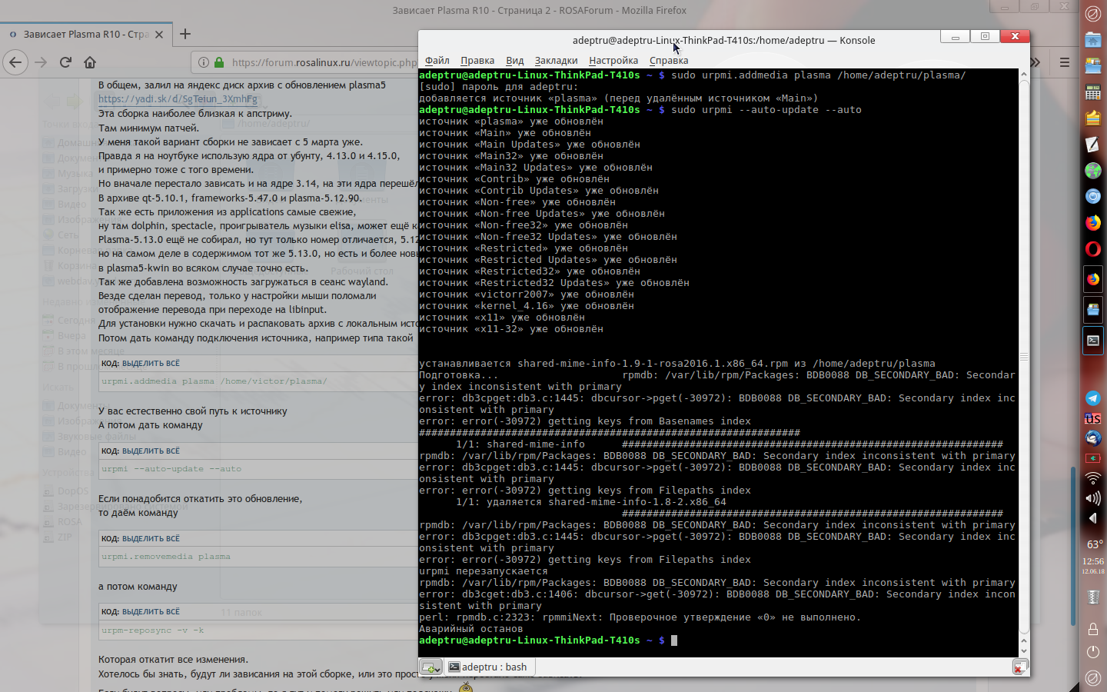Click ВЫДЕЛИТЬ ВСЁ above urpmi.addmedia code
This screenshot has width=1107, height=692.
tap(151, 364)
